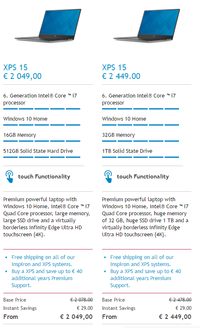The image size is (200, 328).
Task: Open the right XPS 15 laptop image
Action: point(147,26)
